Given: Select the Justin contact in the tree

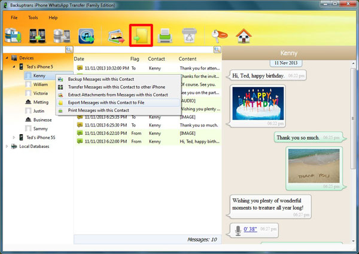Looking at the screenshot, I should (x=39, y=111).
